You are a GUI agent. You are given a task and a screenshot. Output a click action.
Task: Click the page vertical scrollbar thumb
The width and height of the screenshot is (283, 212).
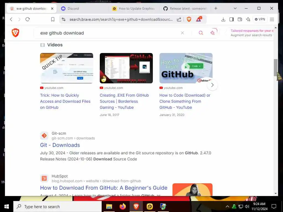tap(276, 68)
